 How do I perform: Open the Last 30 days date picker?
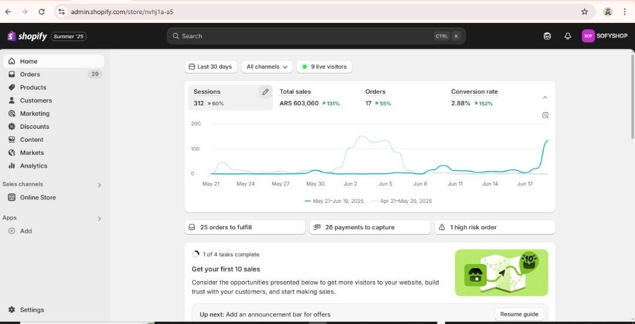[x=210, y=67]
